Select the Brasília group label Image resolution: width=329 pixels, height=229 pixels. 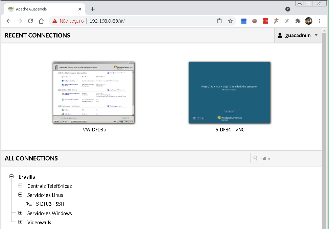tap(27, 177)
